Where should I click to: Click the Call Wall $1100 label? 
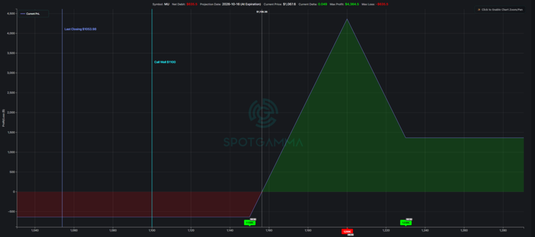pos(165,62)
